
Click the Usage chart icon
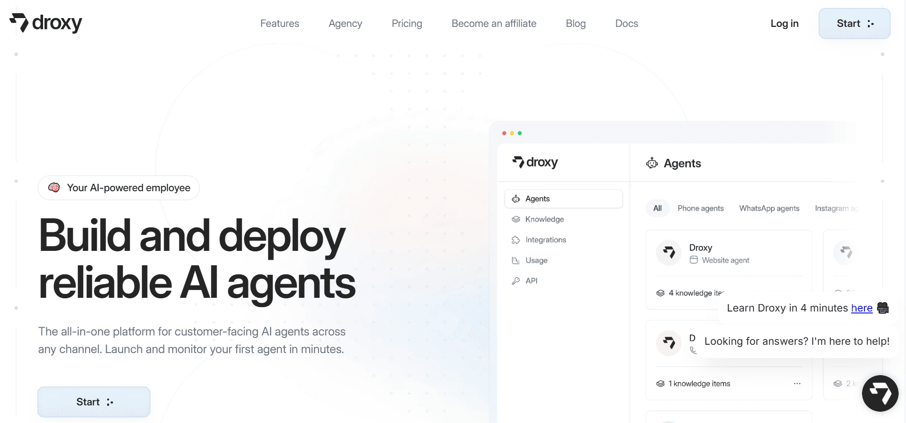516,260
